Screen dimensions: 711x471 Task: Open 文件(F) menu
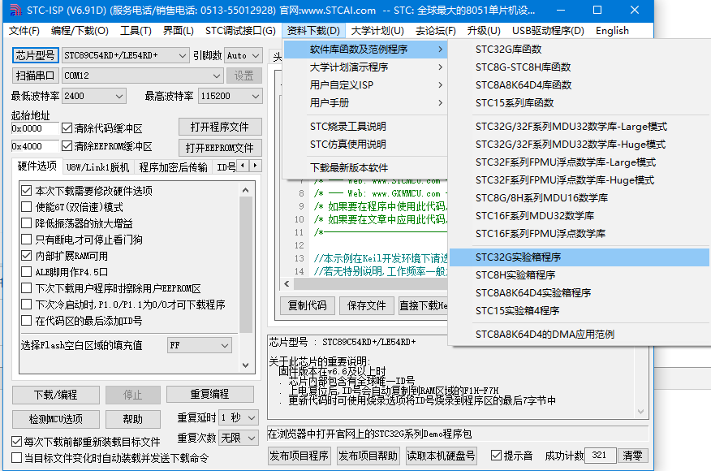click(x=24, y=31)
